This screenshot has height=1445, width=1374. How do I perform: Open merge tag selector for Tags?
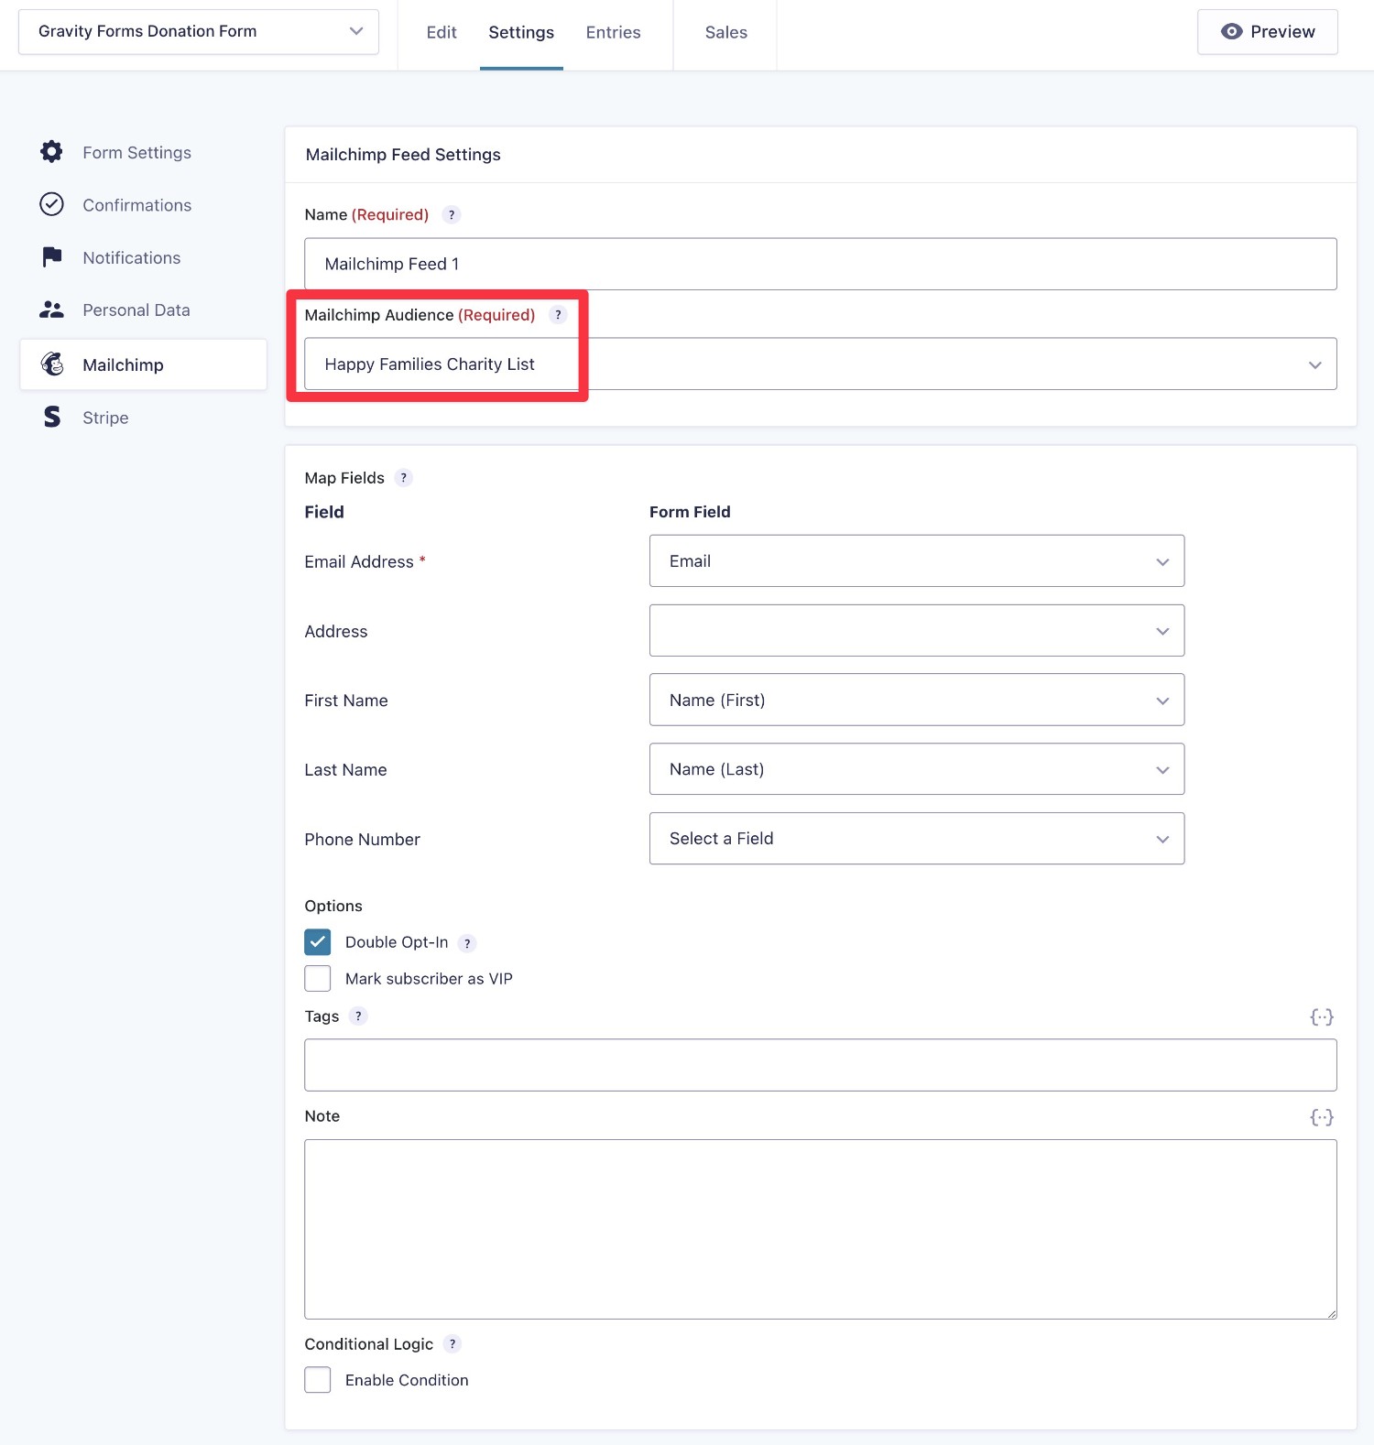[1321, 1016]
